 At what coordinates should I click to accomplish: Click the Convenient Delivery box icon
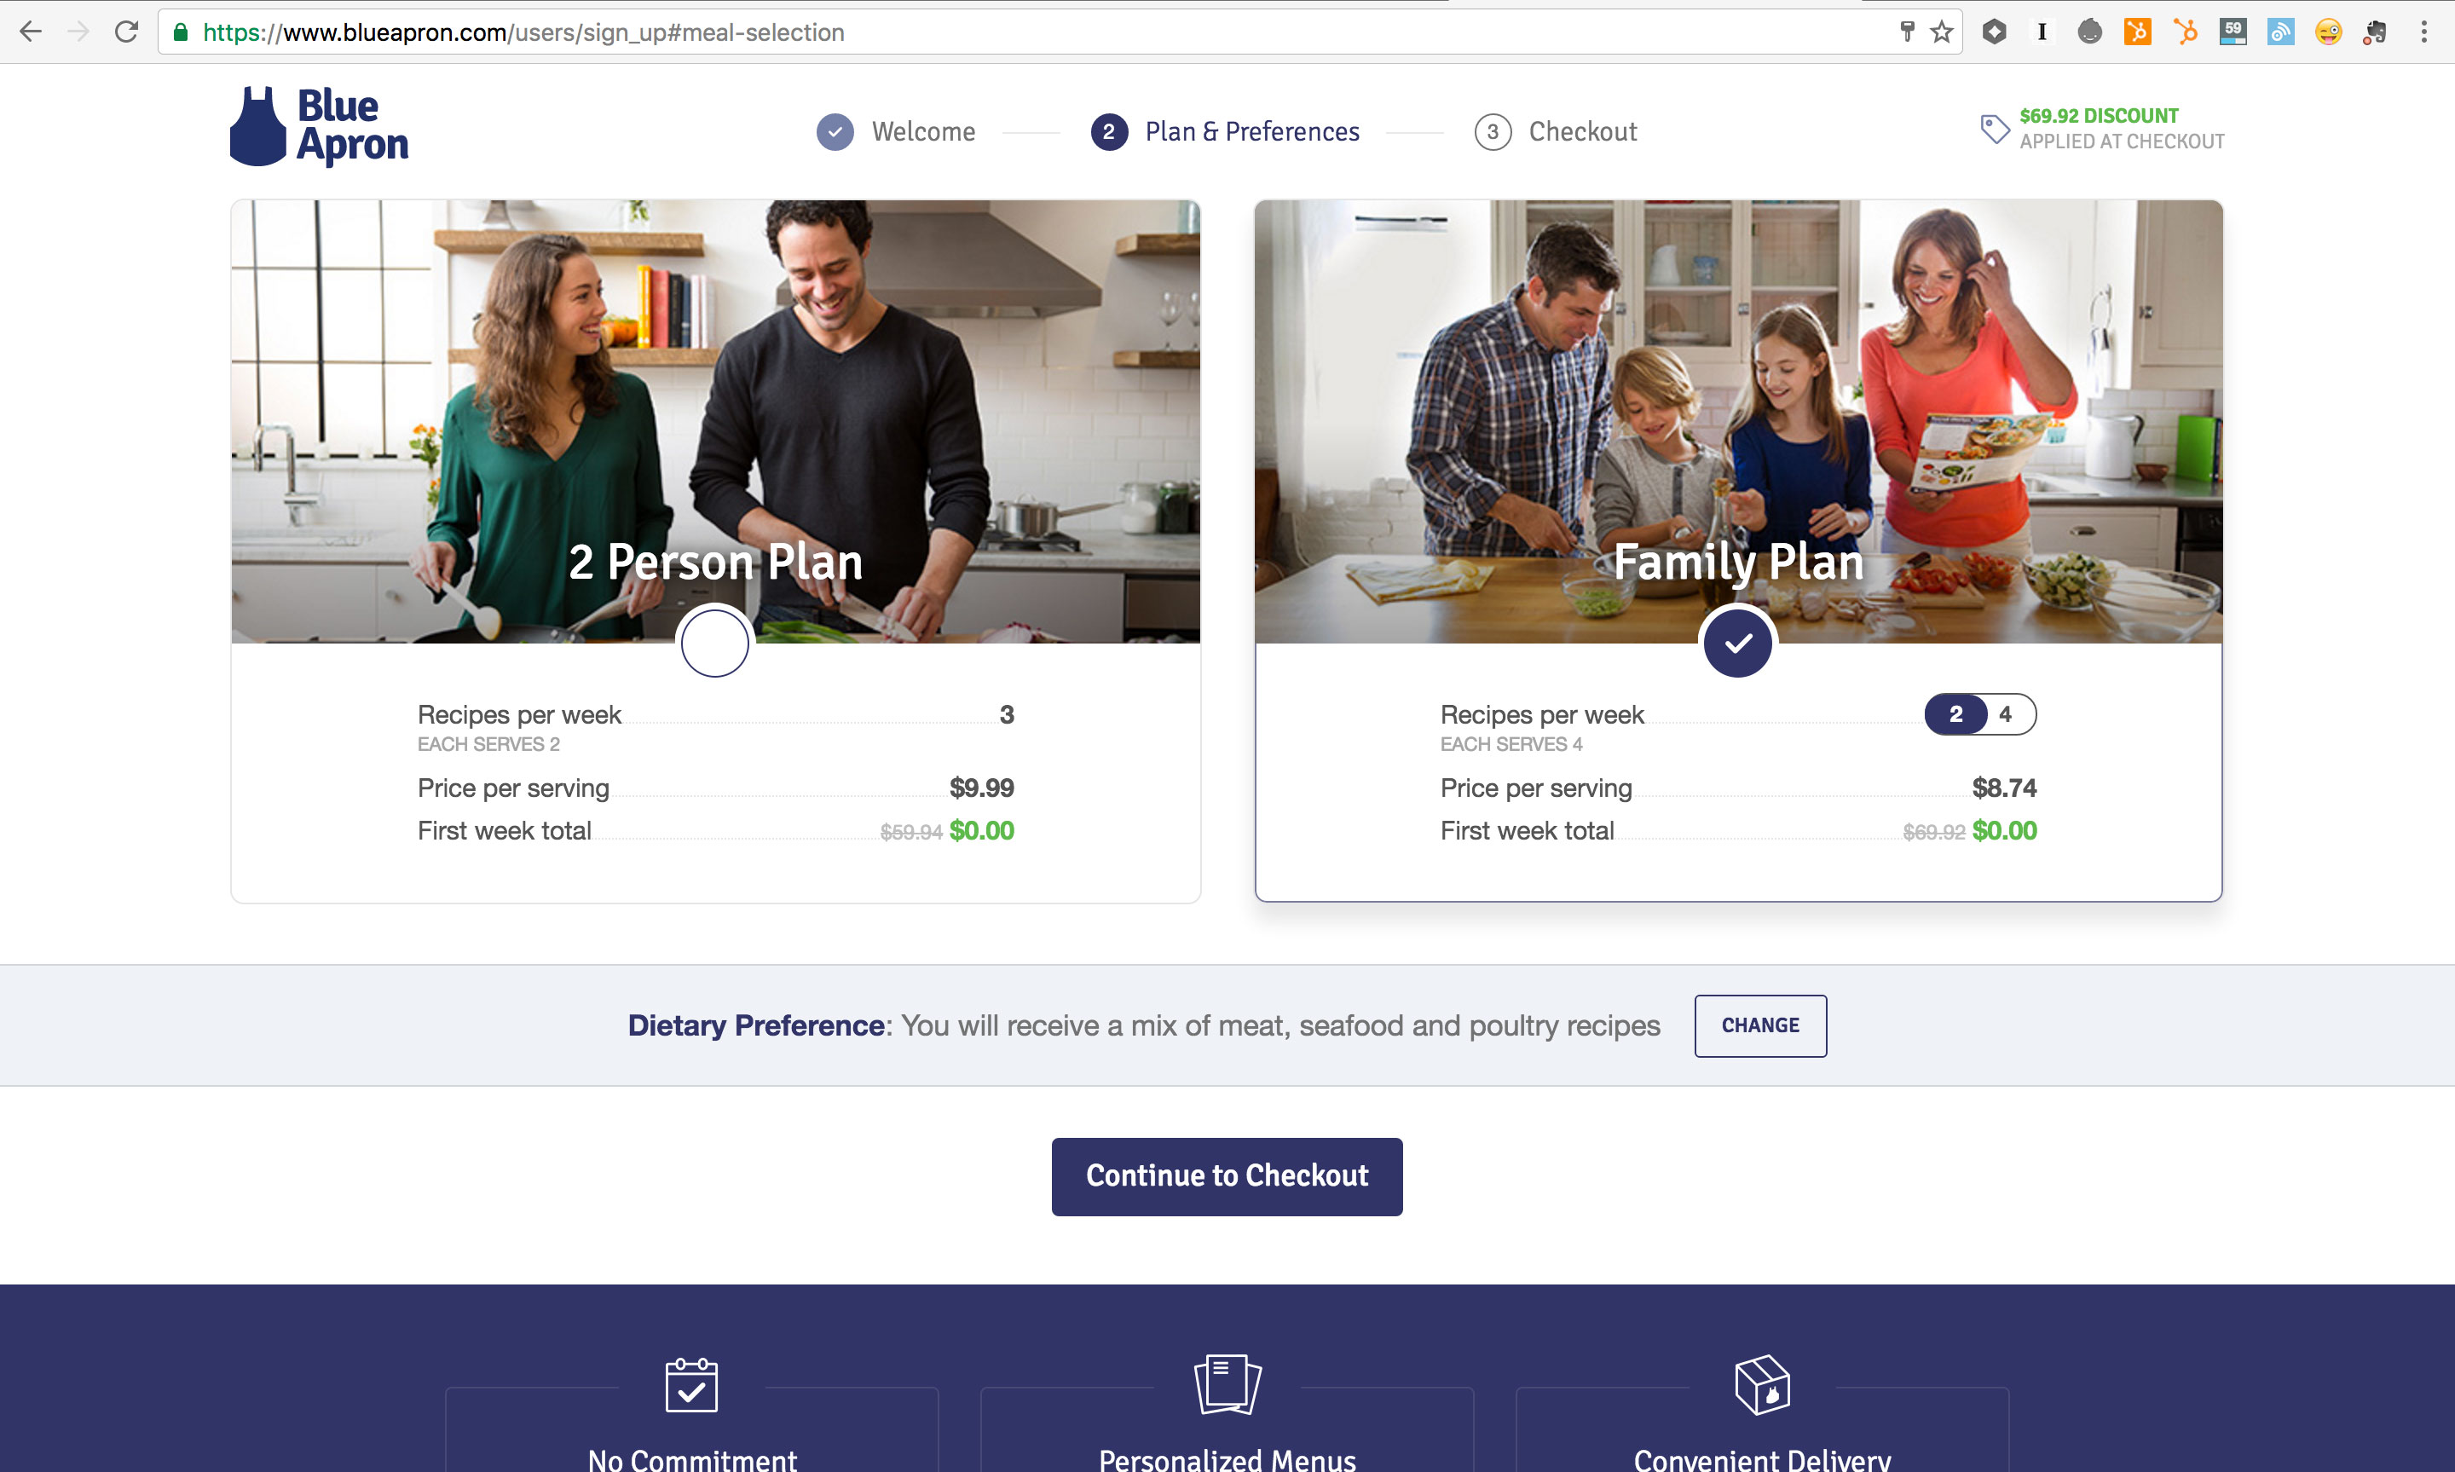click(x=1763, y=1383)
